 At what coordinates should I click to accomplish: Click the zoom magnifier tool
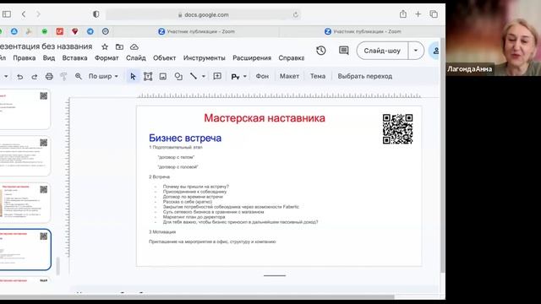click(x=79, y=77)
